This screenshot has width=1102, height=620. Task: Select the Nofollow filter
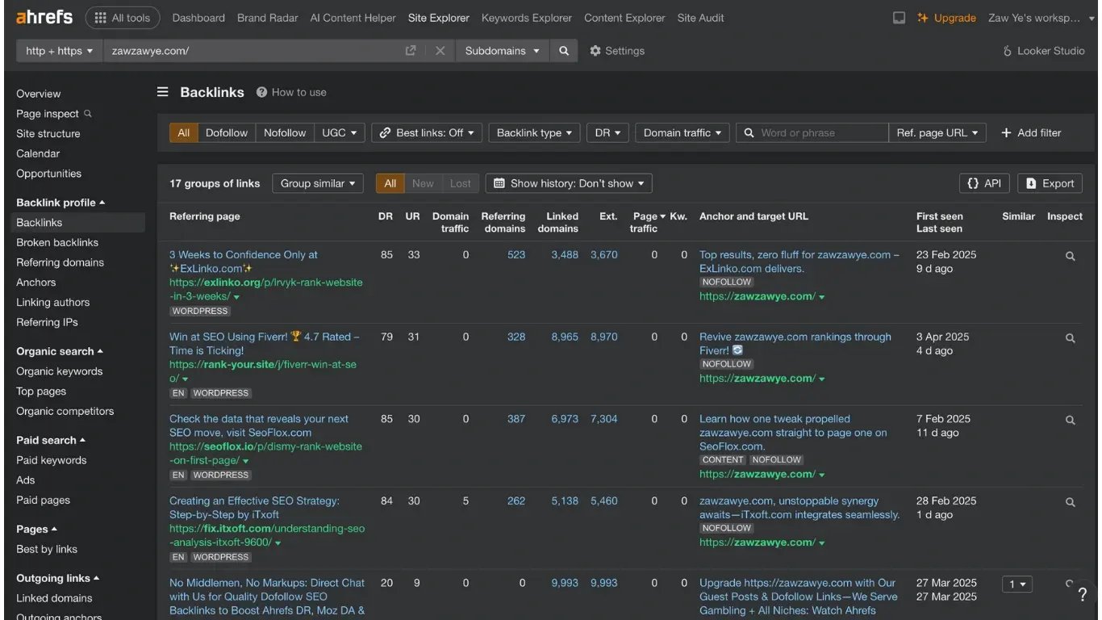(x=285, y=133)
